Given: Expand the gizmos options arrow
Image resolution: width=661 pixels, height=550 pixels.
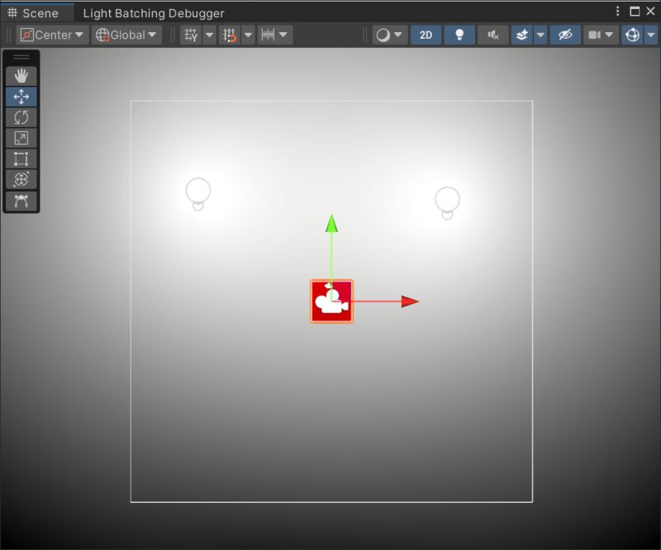Looking at the screenshot, I should pos(651,35).
